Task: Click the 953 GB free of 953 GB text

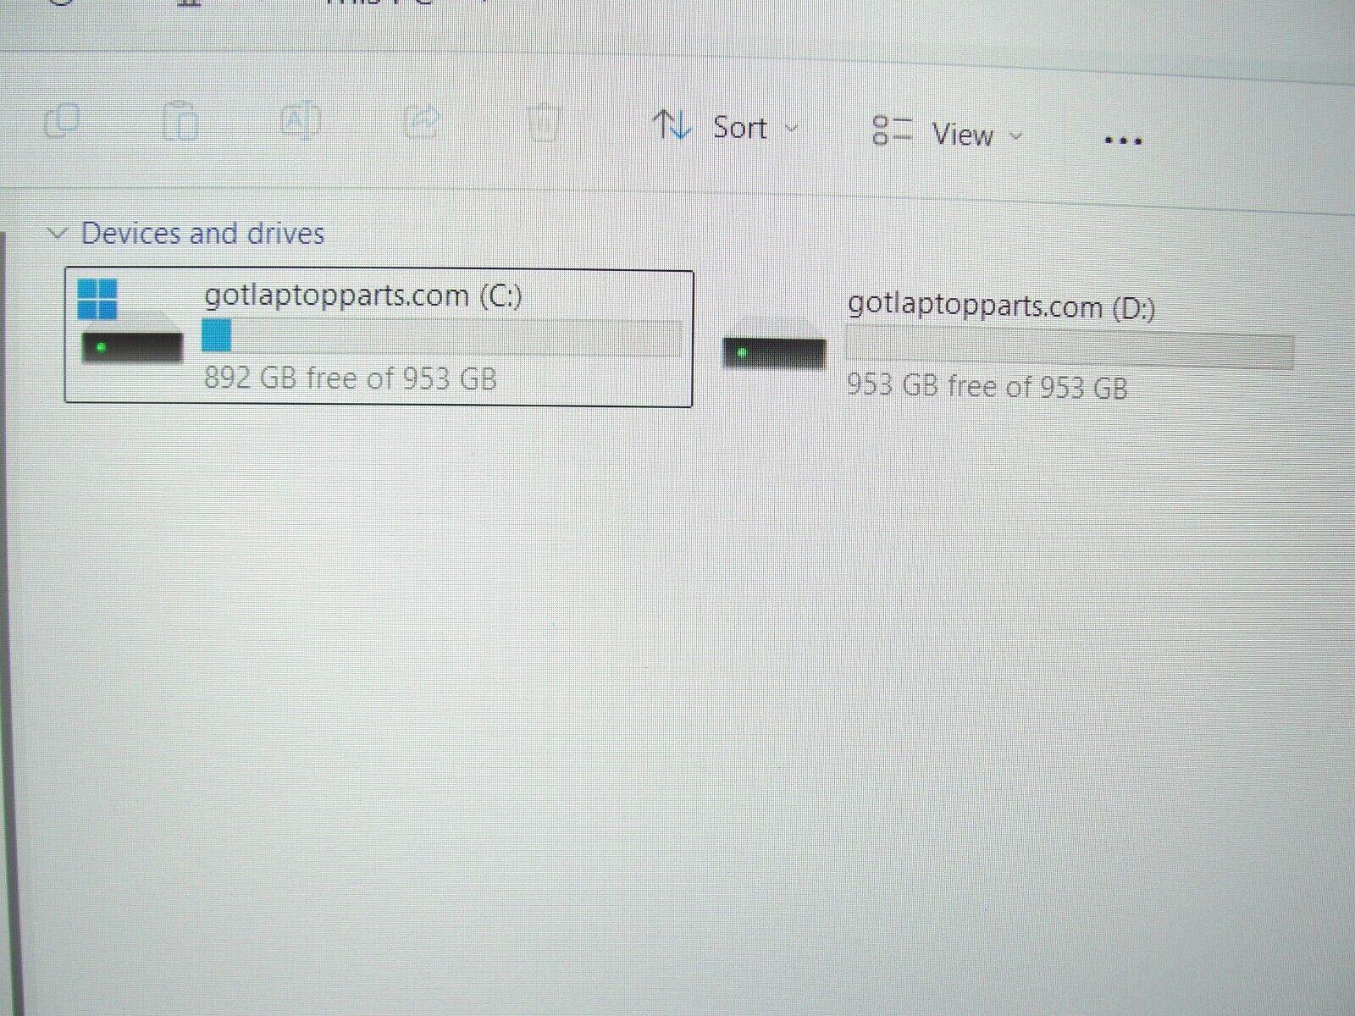Action: tap(987, 387)
